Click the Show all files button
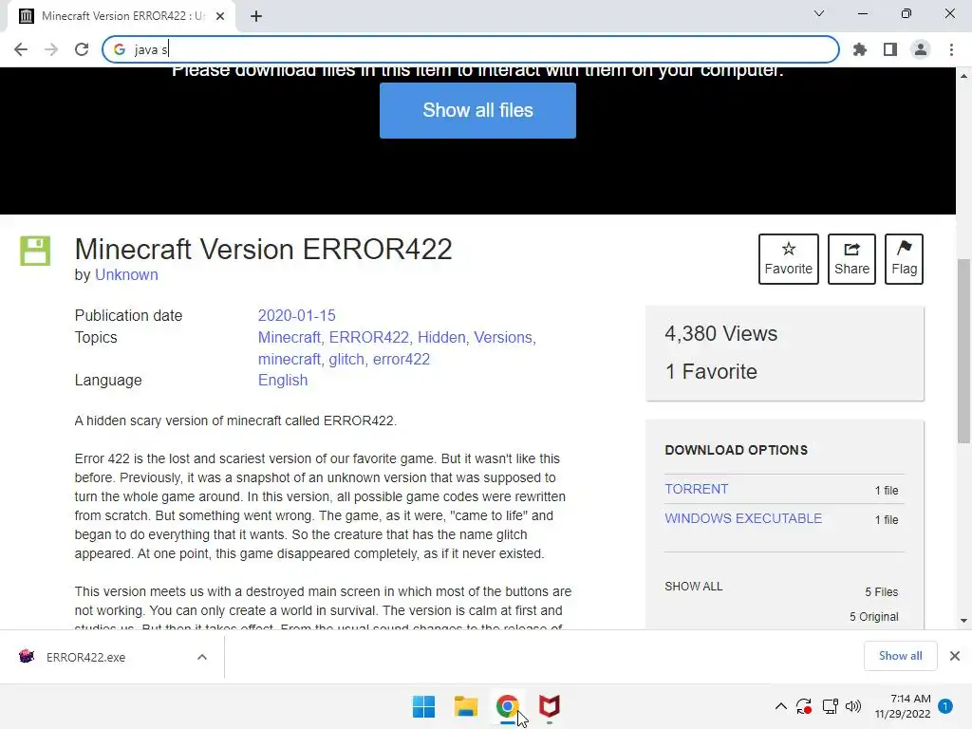This screenshot has width=972, height=729. coord(477,110)
